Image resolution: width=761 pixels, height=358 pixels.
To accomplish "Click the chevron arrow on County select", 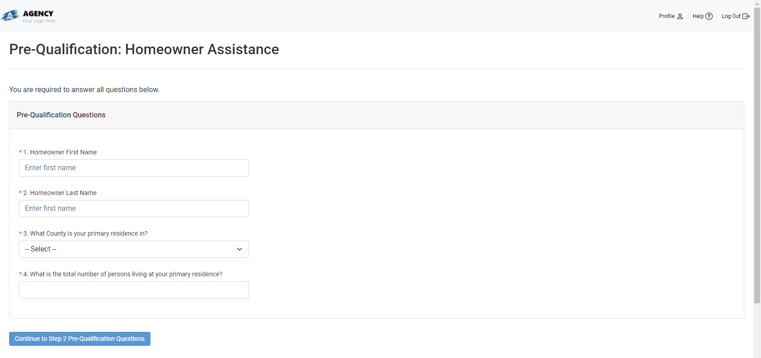I will pyautogui.click(x=240, y=249).
